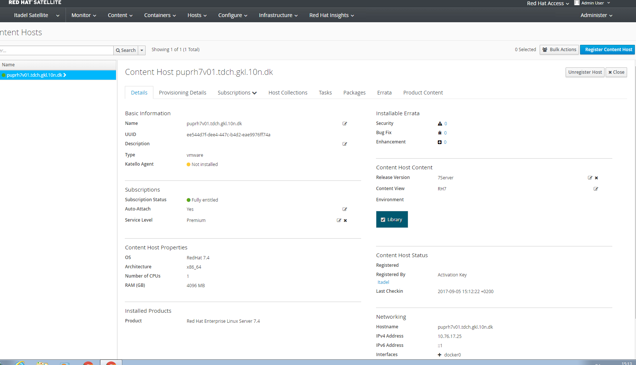Expand the Subscriptions tab dropdown
The width and height of the screenshot is (636, 365).
tap(237, 93)
